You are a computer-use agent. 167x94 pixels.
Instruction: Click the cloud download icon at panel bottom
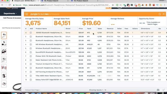pos(158,90)
